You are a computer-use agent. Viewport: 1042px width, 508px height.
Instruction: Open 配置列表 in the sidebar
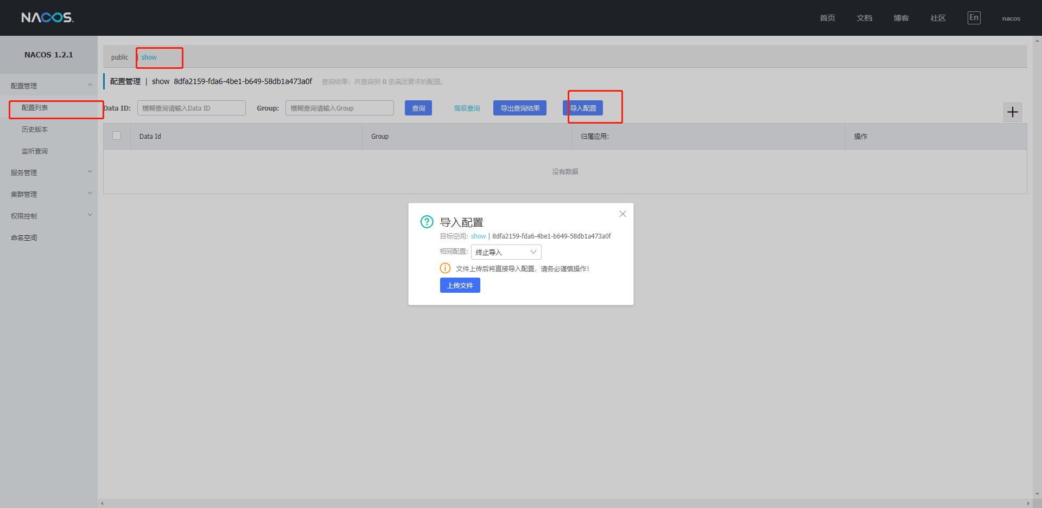35,108
